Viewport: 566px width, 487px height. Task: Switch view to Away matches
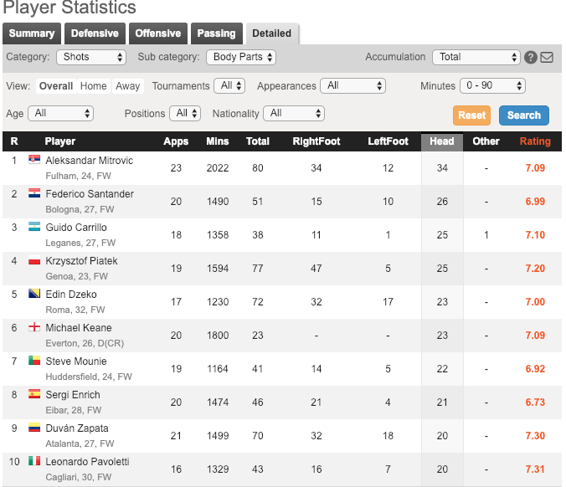click(128, 86)
